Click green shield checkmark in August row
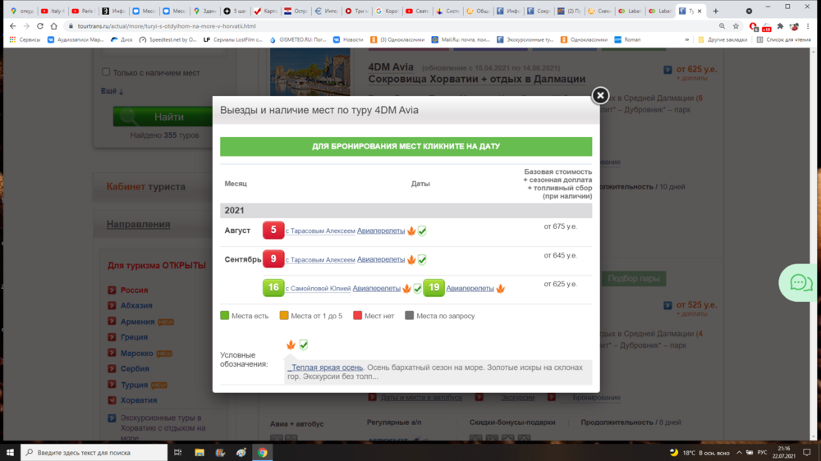821x461 pixels. pos(422,231)
